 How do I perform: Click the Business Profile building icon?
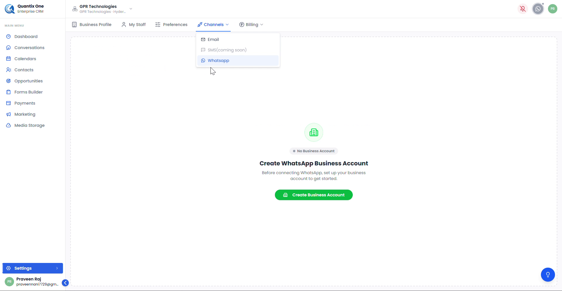(74, 25)
